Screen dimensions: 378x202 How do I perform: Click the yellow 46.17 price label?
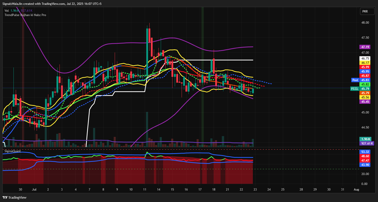point(365,63)
